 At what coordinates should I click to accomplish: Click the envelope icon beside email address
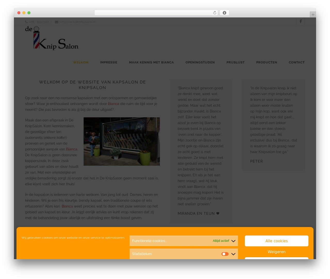pos(56,22)
